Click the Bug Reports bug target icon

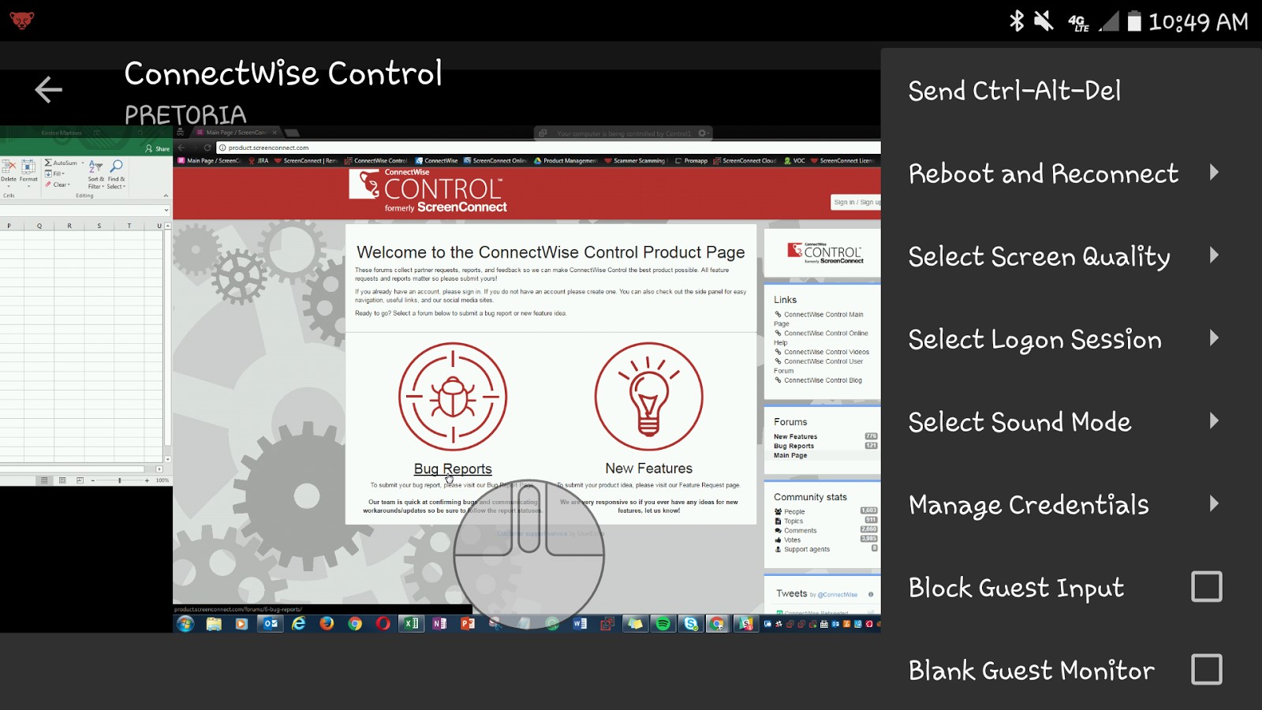(454, 397)
